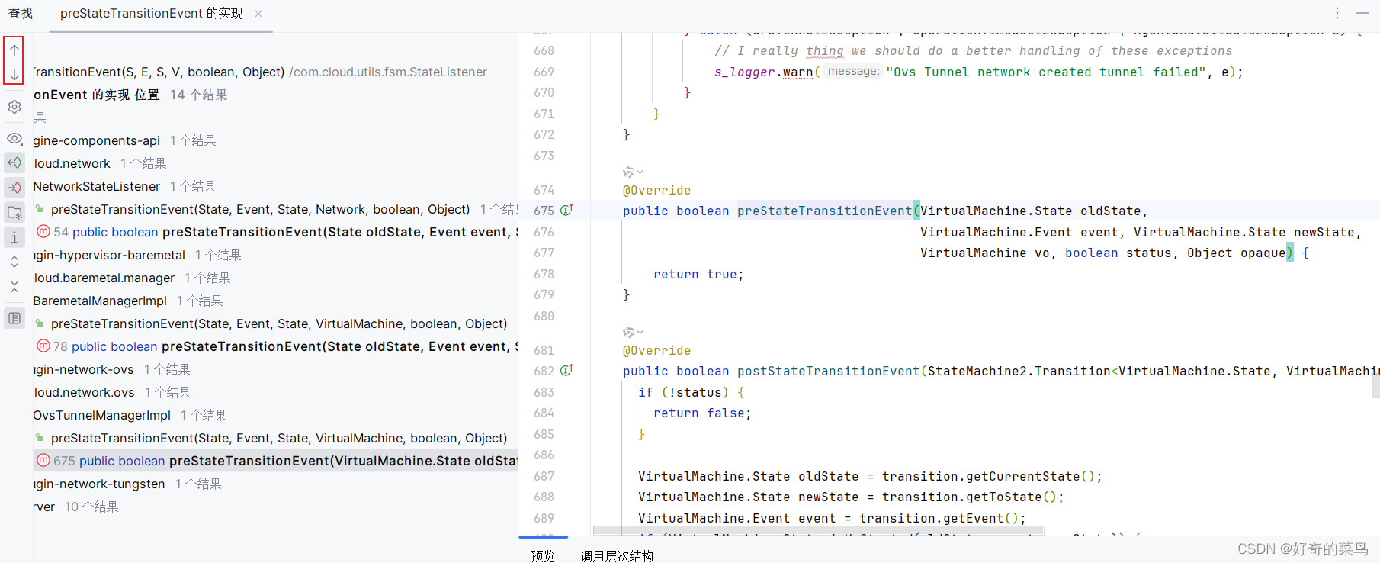Click the method node icon under OvsTunnelManagerImpl
Screen dimensions: 1380x563
pos(40,437)
